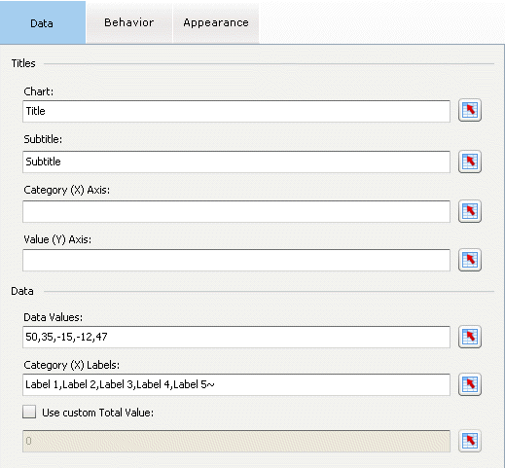The height and width of the screenshot is (468, 505).
Task: Enable Use custom Total Value checkbox
Action: tap(29, 412)
